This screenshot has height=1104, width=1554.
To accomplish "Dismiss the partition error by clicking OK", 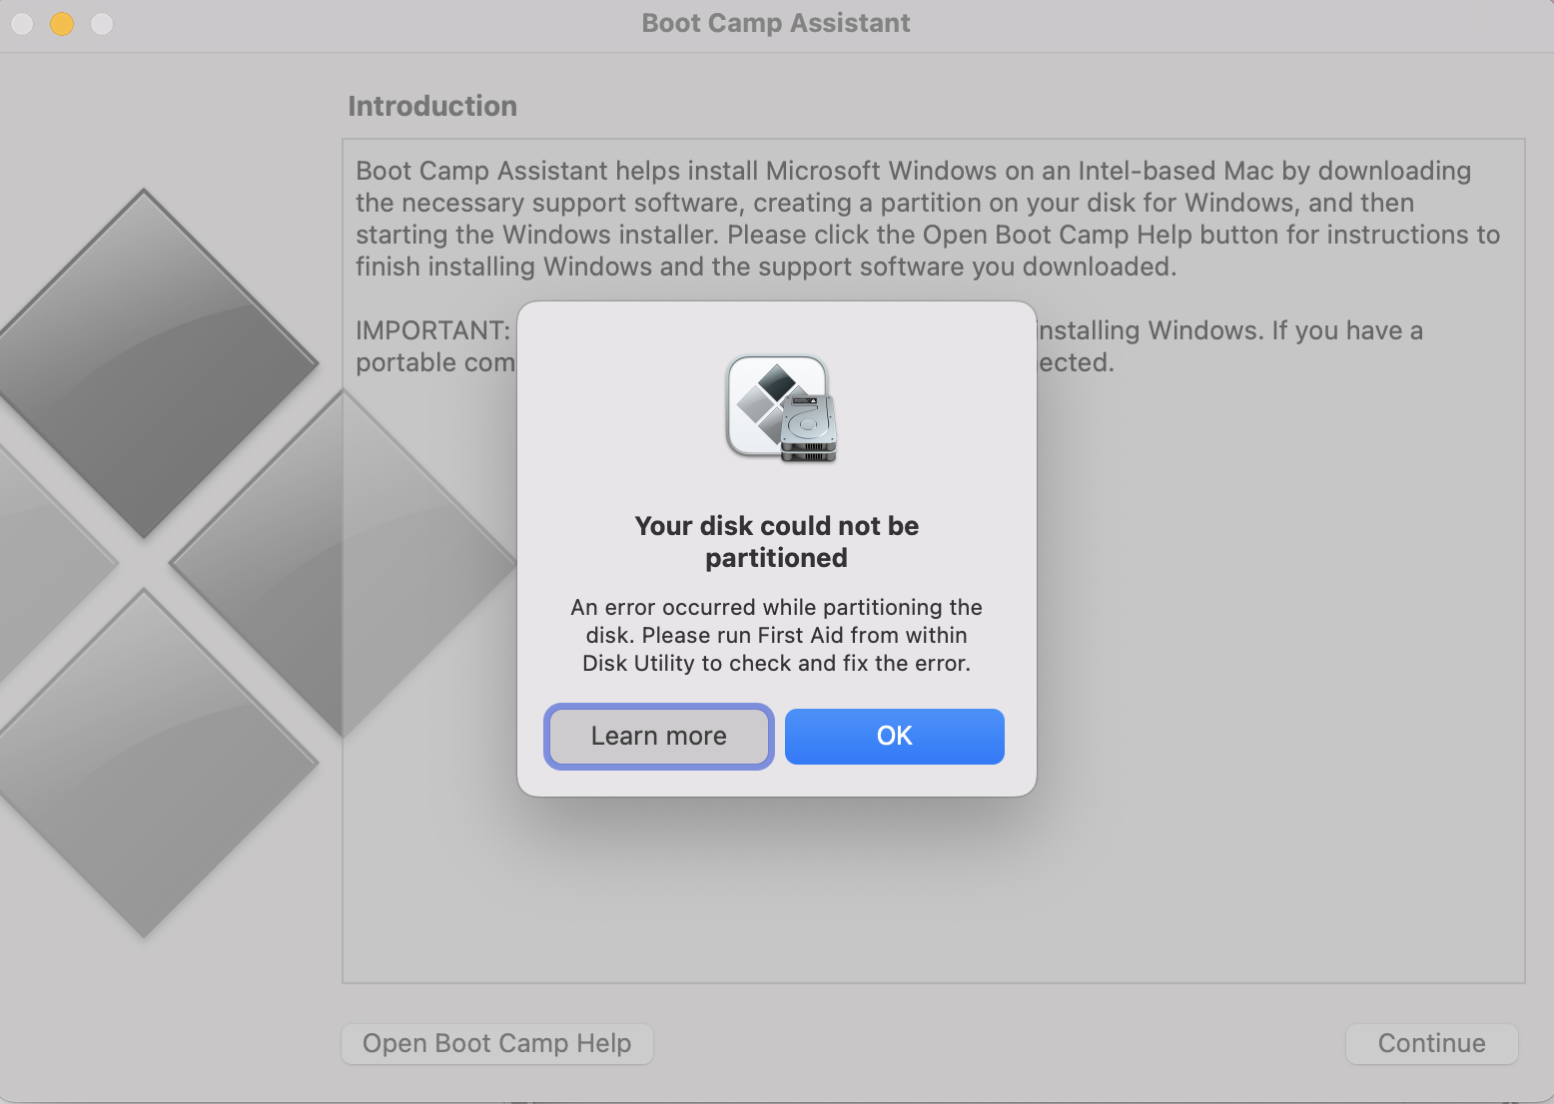I will (x=893, y=736).
